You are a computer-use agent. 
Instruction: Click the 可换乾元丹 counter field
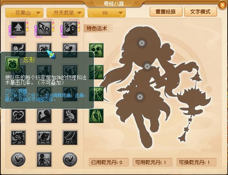pyautogui.click(x=196, y=162)
